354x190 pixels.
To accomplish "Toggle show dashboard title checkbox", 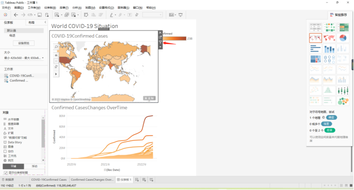I will coord(6,172).
